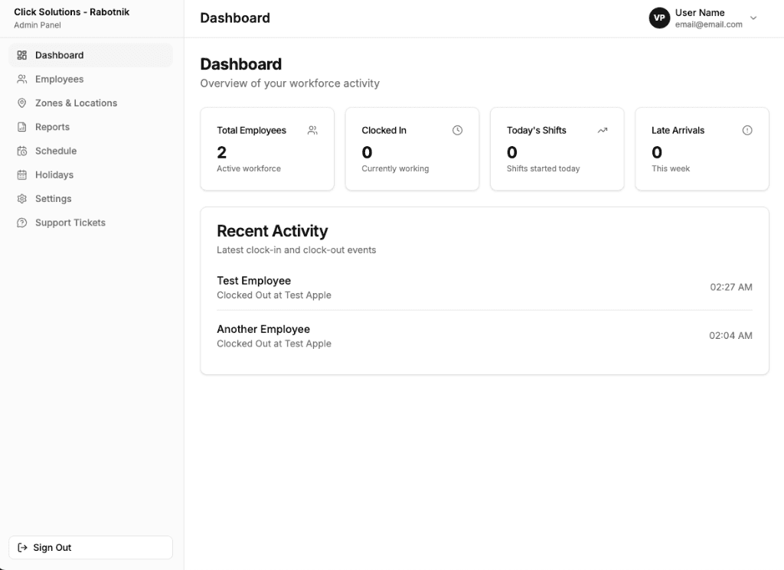Select Holidays in the navigation menu
Image resolution: width=784 pixels, height=570 pixels.
[x=54, y=174]
